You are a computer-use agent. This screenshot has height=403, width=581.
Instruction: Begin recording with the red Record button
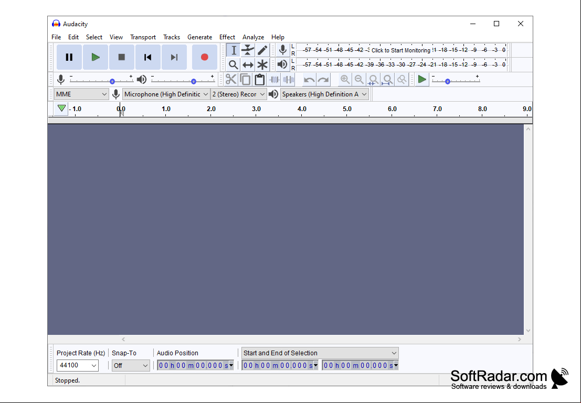205,57
